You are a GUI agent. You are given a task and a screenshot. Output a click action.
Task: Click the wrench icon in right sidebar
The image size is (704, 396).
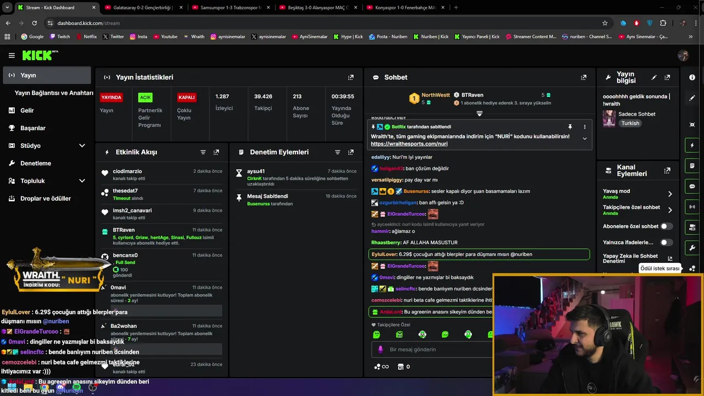(x=692, y=248)
